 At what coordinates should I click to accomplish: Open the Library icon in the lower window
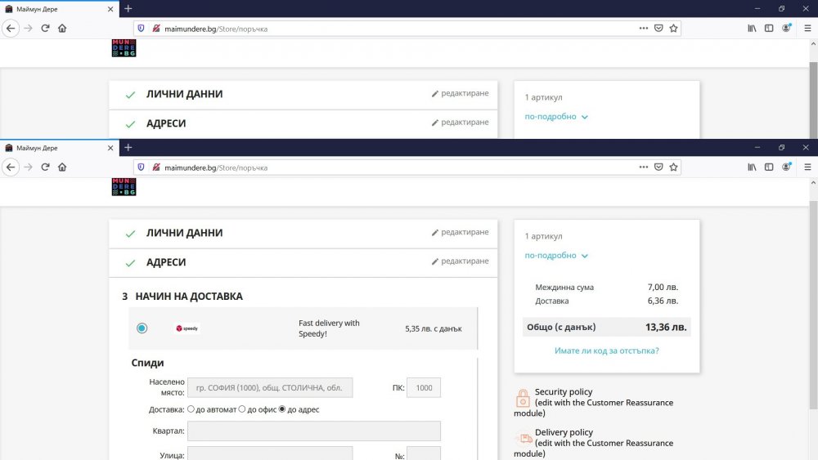[x=752, y=167]
